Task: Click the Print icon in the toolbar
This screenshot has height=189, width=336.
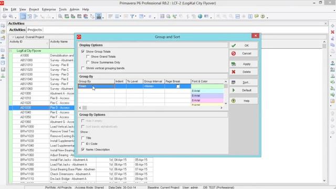Action: [5, 16]
